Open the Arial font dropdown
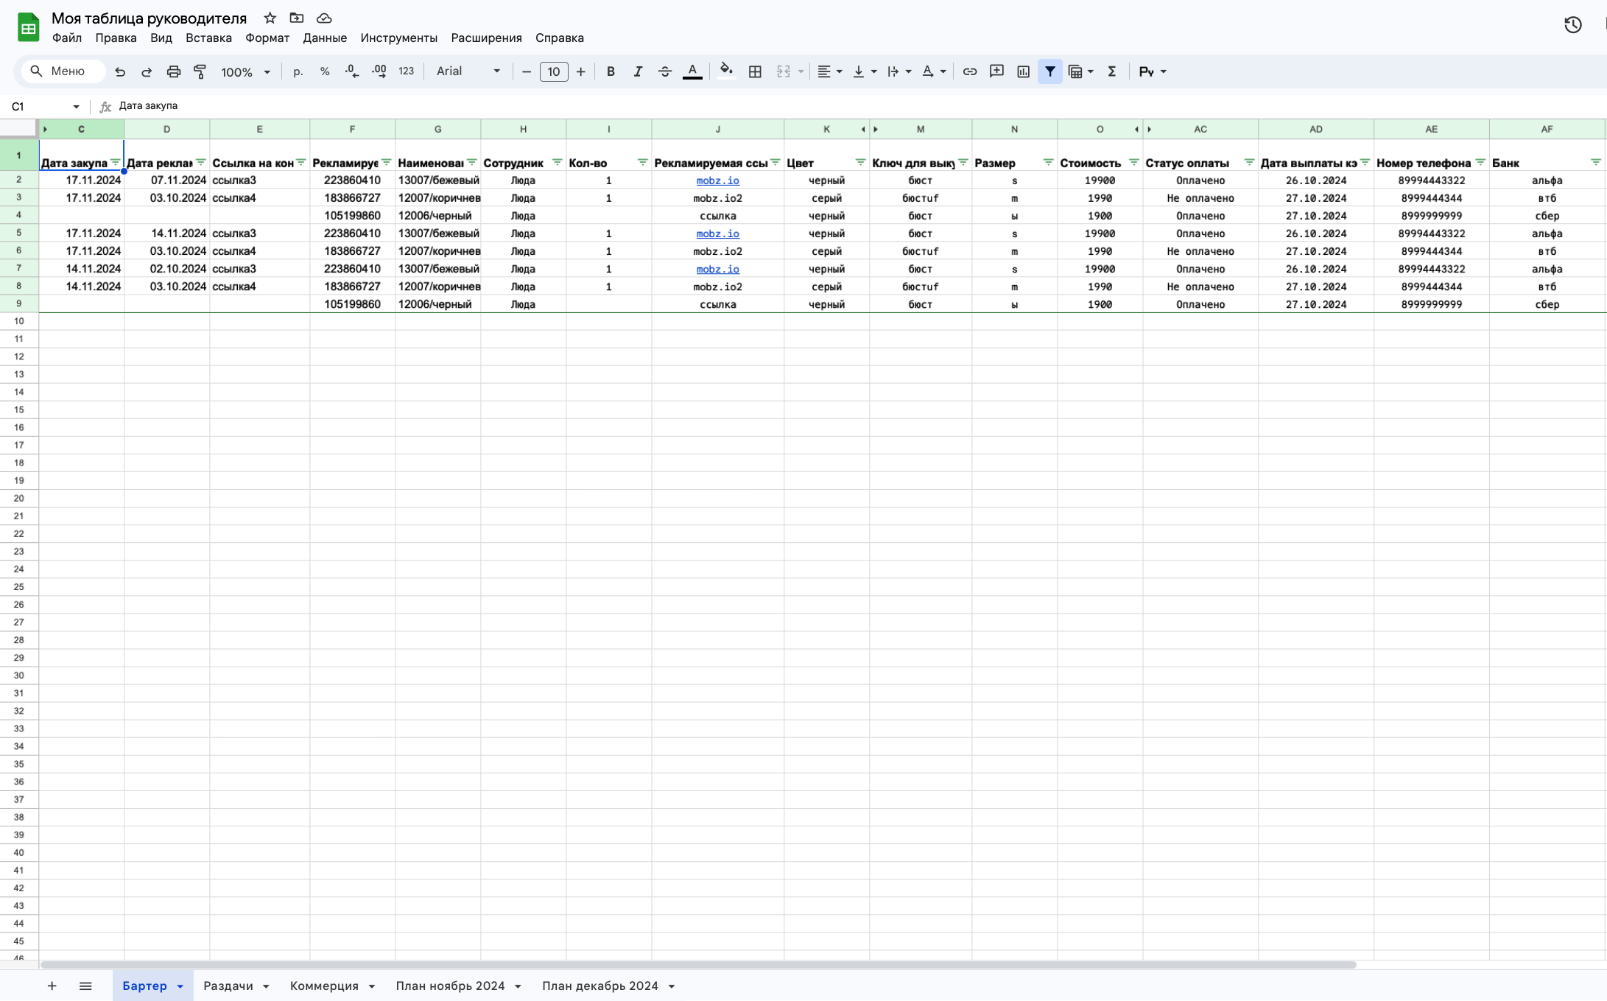 [468, 71]
